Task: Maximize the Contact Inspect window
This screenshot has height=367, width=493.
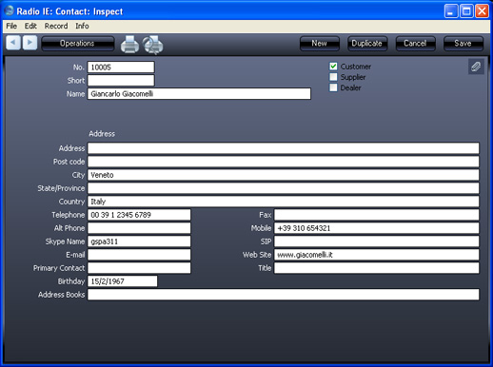Action: pos(466,11)
